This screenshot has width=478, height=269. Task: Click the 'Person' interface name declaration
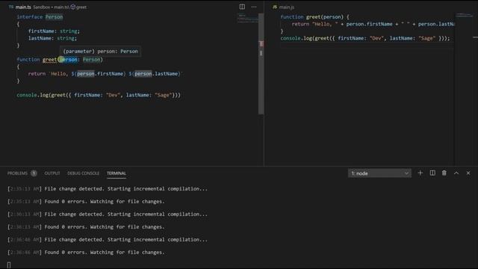coord(54,16)
